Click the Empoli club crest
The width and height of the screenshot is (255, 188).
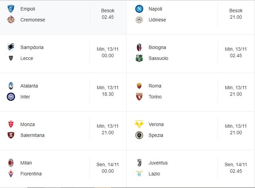(x=11, y=9)
